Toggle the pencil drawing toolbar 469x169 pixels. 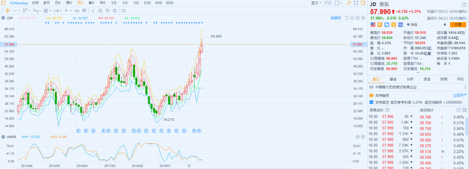click(x=349, y=3)
